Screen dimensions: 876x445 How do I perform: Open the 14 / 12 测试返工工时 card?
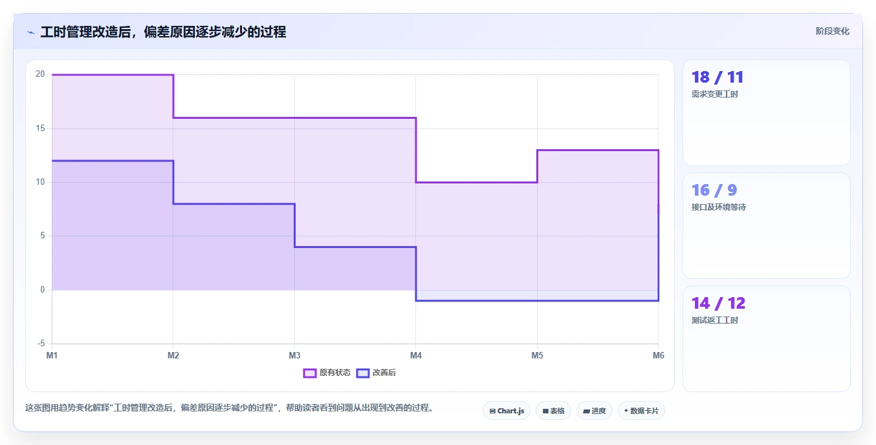point(767,338)
